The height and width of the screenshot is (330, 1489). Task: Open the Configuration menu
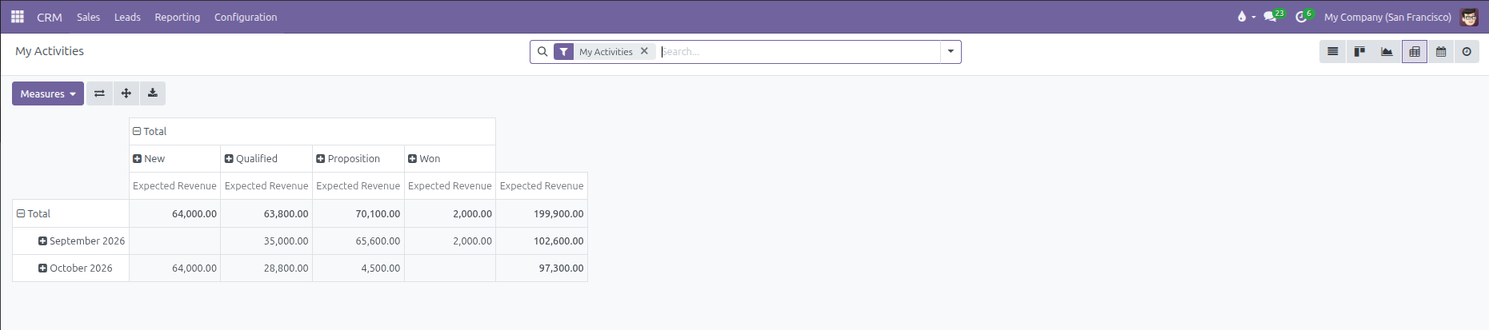(246, 17)
